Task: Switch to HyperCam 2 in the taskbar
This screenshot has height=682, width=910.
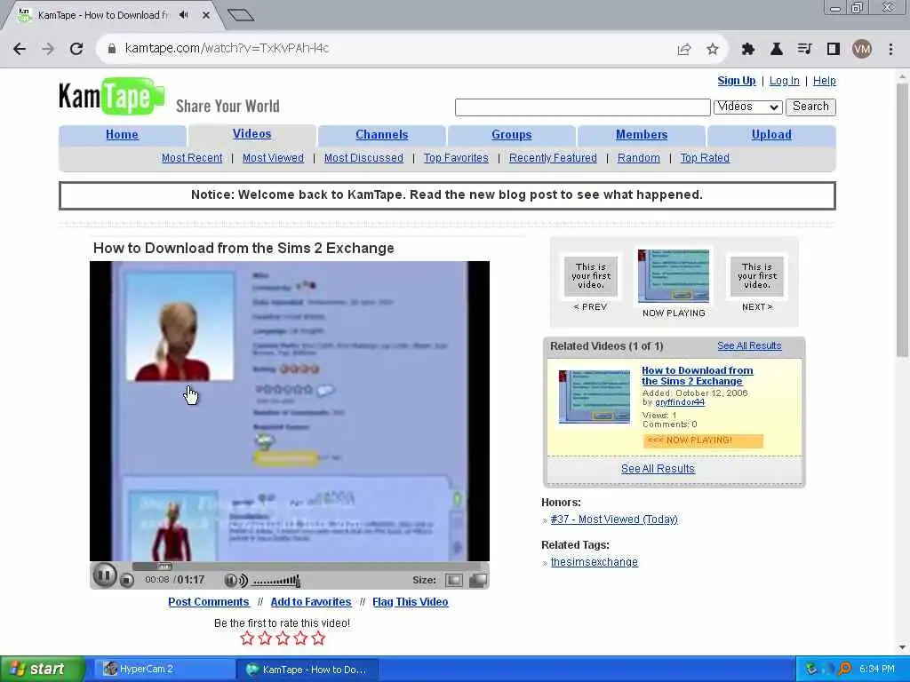Action: [x=164, y=670]
